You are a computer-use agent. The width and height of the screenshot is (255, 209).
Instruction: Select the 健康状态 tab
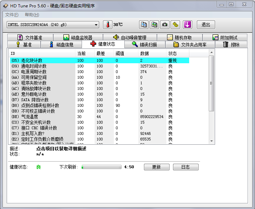tap(103, 44)
